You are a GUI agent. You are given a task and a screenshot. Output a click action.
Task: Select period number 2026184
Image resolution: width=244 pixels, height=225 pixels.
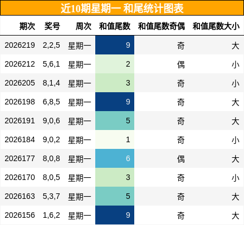click(x=19, y=139)
